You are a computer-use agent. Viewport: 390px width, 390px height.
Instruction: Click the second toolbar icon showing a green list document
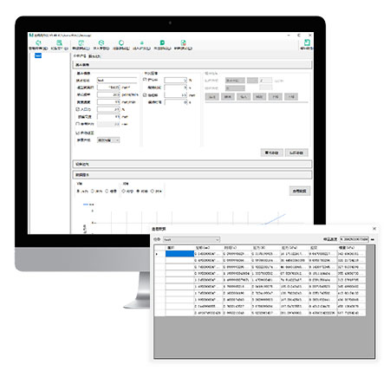click(59, 42)
